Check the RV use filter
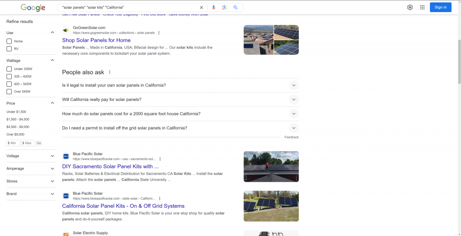 [9, 49]
